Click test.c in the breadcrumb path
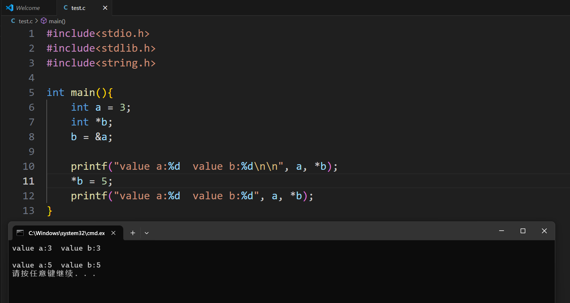The image size is (570, 303). point(25,21)
